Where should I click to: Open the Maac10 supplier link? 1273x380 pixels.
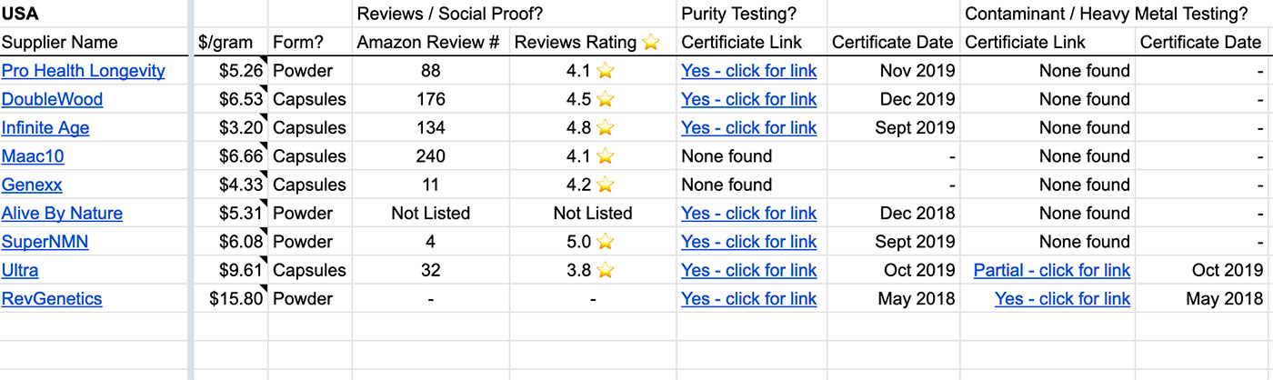[33, 156]
